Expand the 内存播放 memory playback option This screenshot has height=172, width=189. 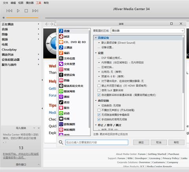[x=99, y=63]
